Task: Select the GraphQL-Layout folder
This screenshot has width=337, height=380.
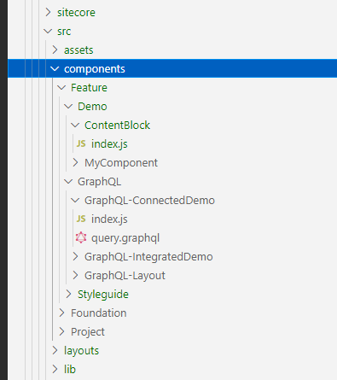Action: [x=125, y=276]
